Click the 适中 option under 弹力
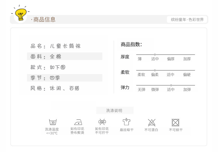The width and height of the screenshot is (218, 152). coord(171,90)
